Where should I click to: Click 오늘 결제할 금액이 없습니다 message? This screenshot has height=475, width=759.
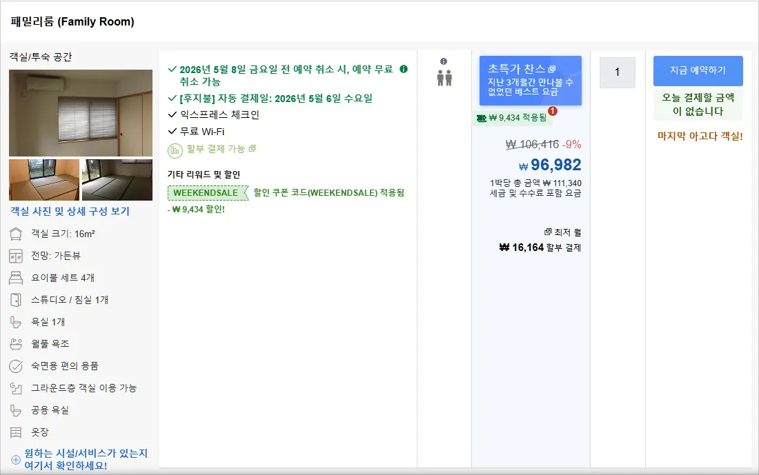[698, 105]
